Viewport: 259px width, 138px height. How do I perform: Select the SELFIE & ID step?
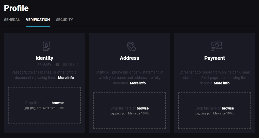pyautogui.click(x=70, y=64)
